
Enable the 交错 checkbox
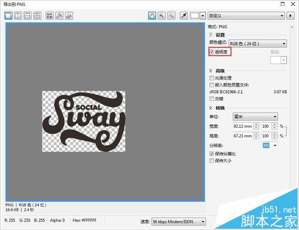click(212, 99)
